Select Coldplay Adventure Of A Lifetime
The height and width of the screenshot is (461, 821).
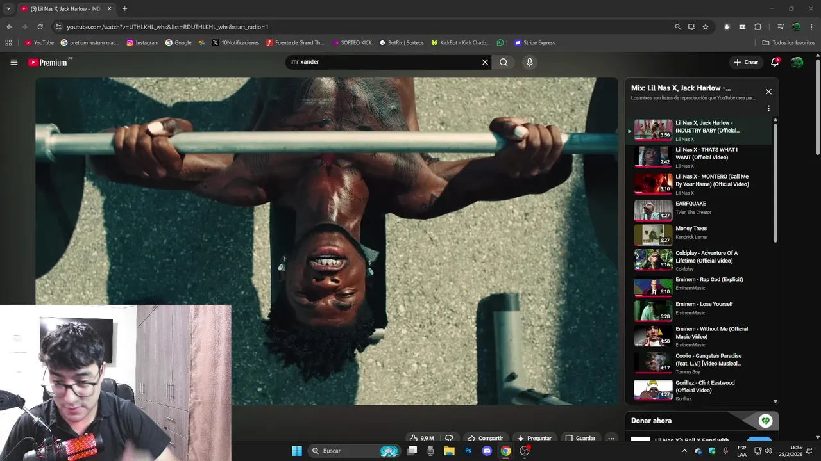tap(699, 260)
